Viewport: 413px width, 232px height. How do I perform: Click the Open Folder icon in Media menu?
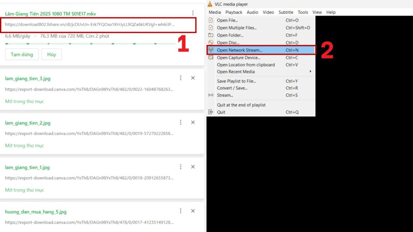(211, 35)
